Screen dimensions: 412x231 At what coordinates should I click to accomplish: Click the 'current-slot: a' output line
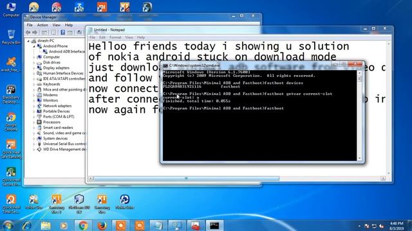tap(181, 97)
